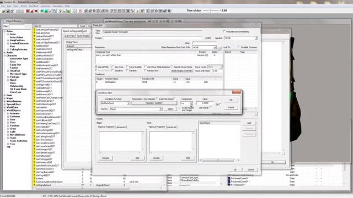Open the File menu
This screenshot has width=353, height=198.
pos(3,6)
